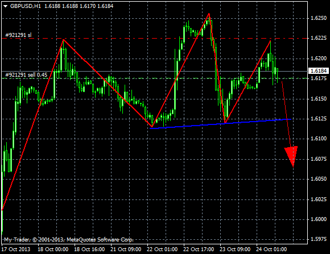Image resolution: width=330 pixels, height=254 pixels.
Task: Select the GBPUSD,H1 chart title text
Action: pos(26,6)
